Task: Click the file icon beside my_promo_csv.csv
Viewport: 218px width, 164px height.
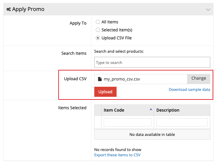Action: click(x=100, y=79)
